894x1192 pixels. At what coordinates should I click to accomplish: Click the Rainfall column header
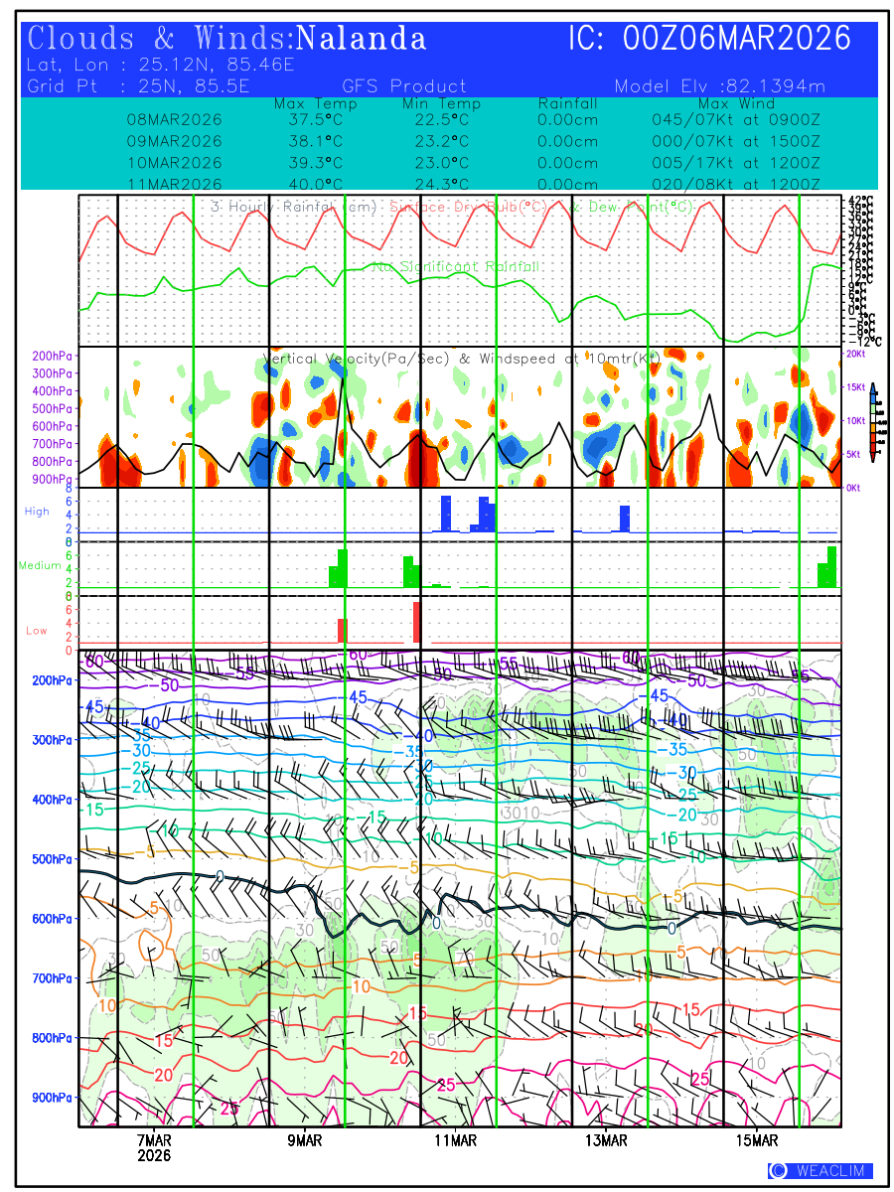tap(567, 103)
